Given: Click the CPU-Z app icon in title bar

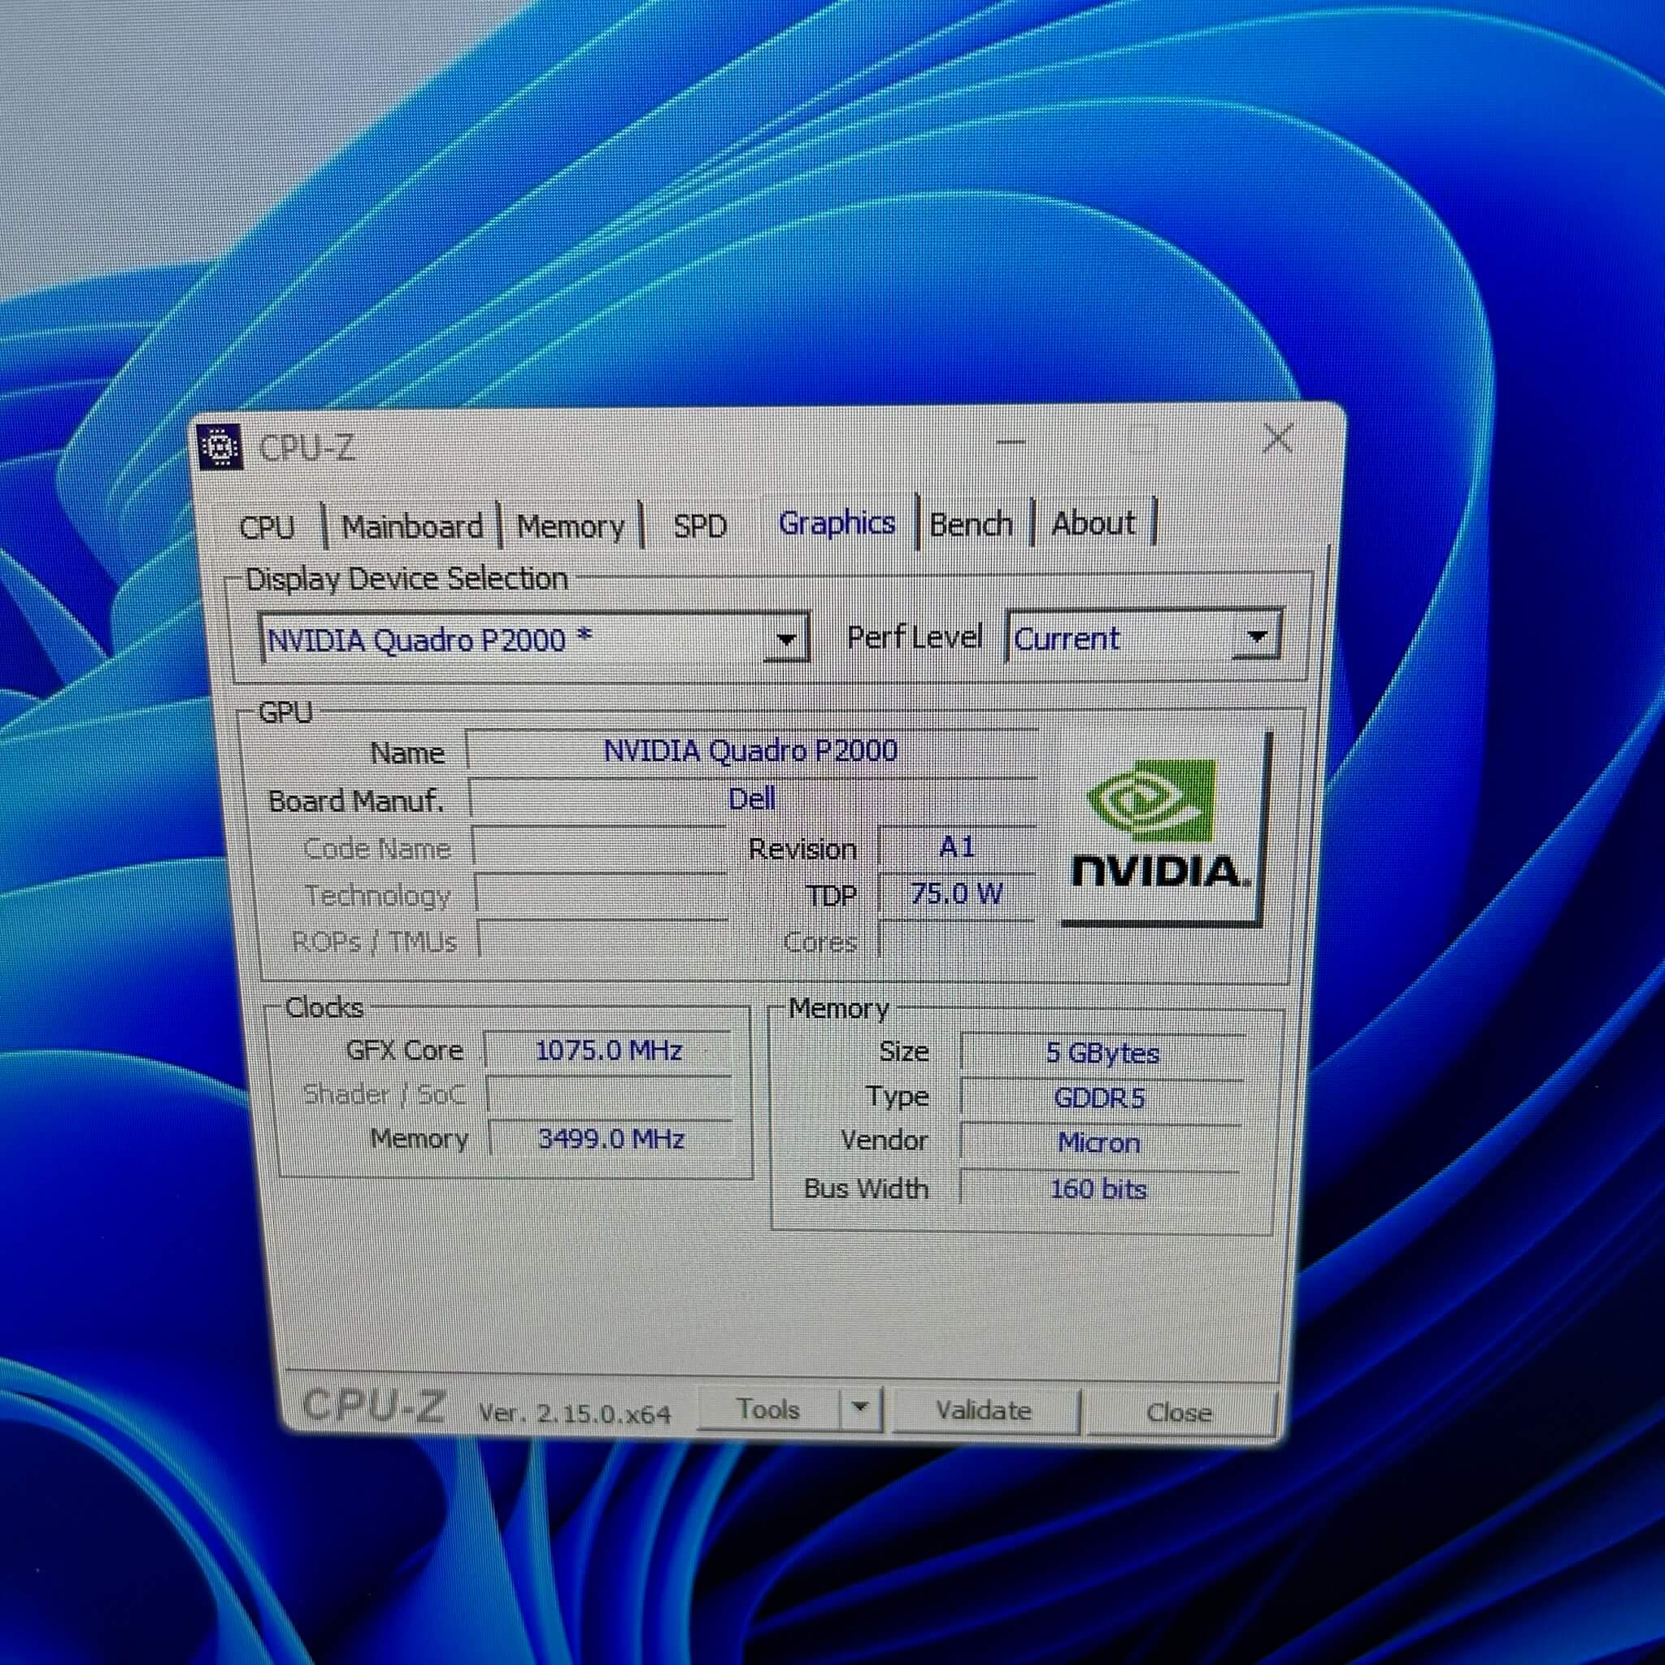Looking at the screenshot, I should 220,447.
